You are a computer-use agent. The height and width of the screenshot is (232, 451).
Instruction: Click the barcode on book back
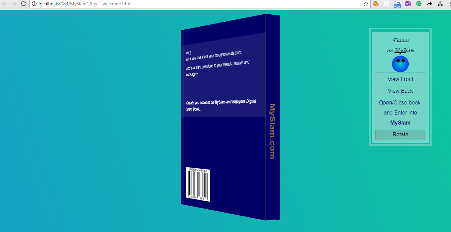point(198,184)
